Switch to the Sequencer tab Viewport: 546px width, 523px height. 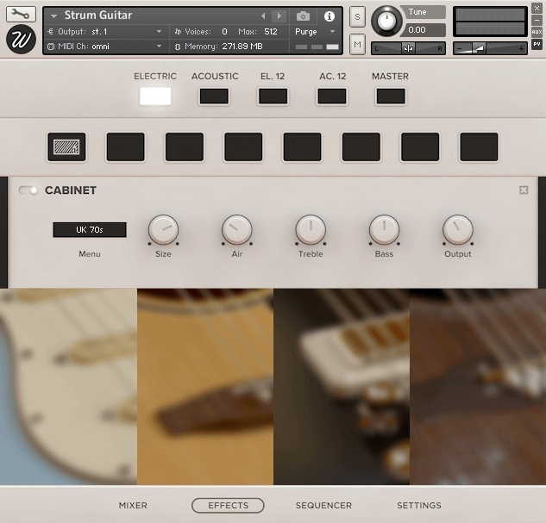click(x=323, y=506)
